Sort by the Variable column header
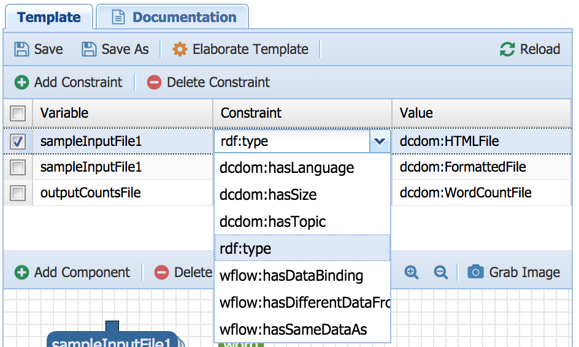 pyautogui.click(x=64, y=113)
